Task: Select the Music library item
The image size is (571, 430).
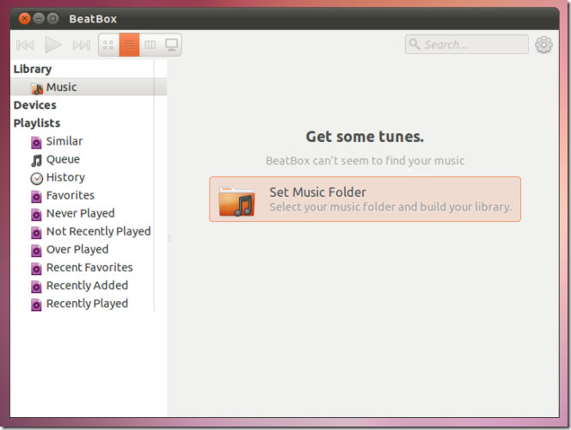Action: pyautogui.click(x=89, y=87)
